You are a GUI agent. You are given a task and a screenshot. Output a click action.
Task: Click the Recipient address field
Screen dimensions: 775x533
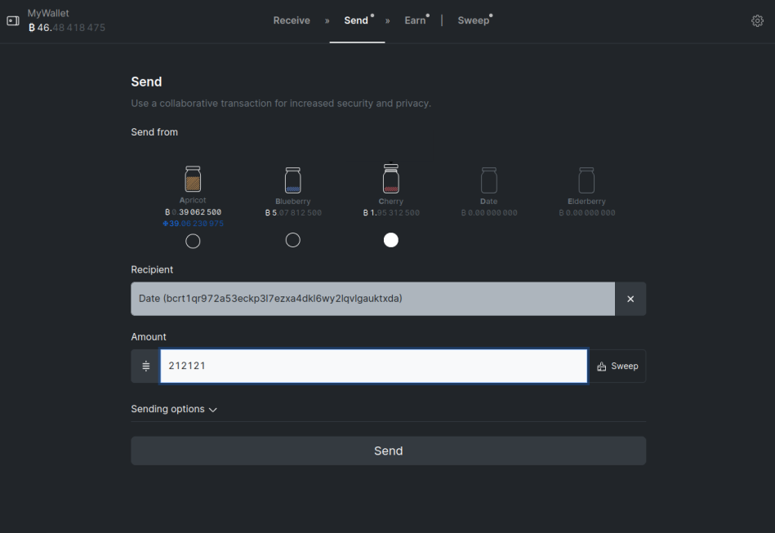tap(372, 299)
